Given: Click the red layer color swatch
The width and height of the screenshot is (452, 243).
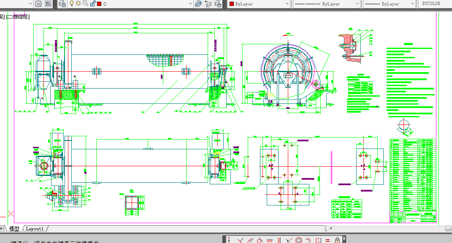Looking at the screenshot, I should point(99,4).
